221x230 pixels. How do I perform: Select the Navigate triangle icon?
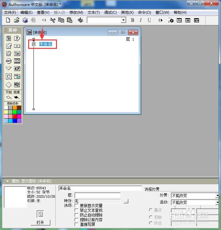pos(8,68)
